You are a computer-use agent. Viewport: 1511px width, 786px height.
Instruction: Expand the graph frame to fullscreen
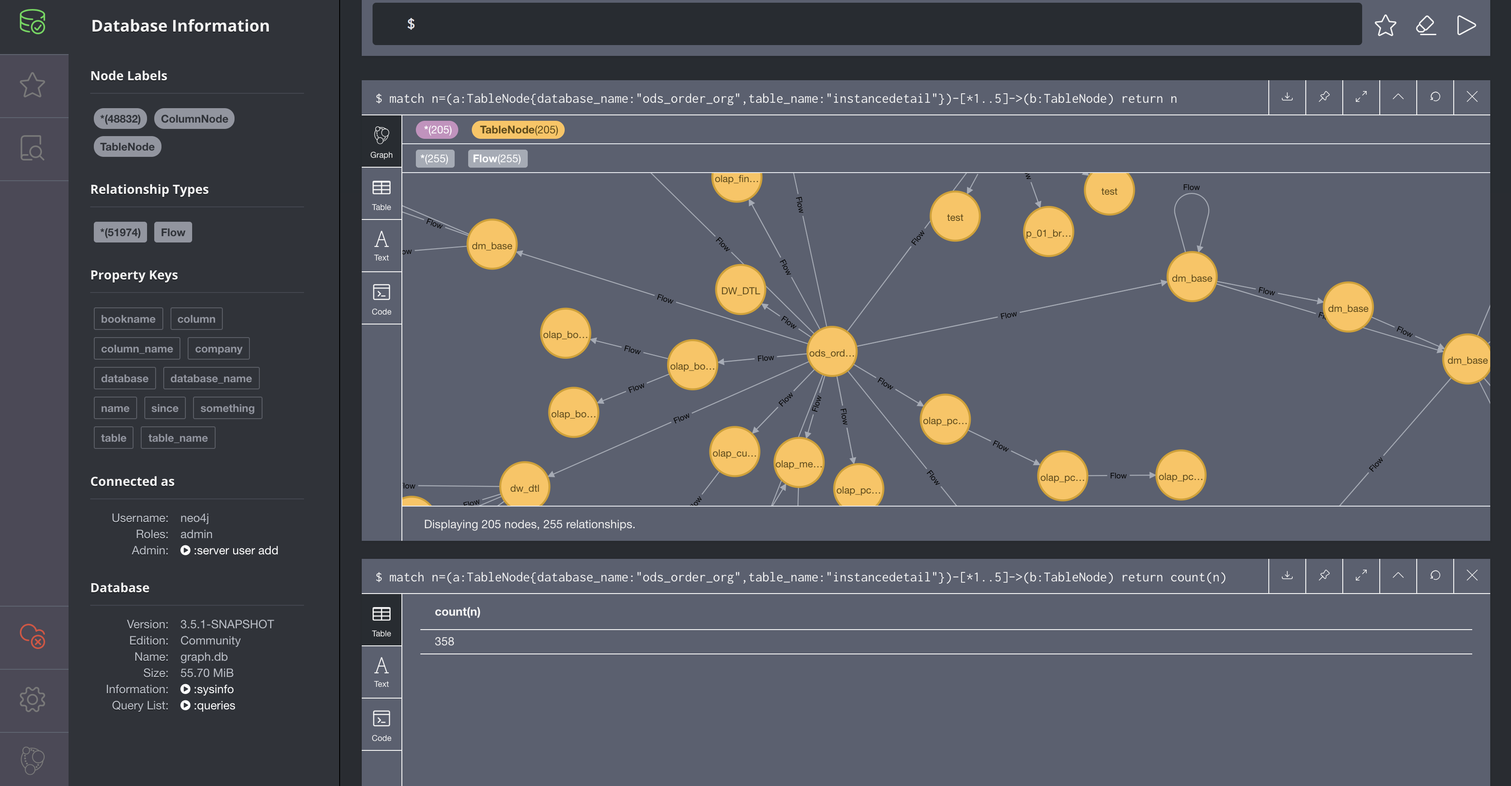[x=1361, y=97]
